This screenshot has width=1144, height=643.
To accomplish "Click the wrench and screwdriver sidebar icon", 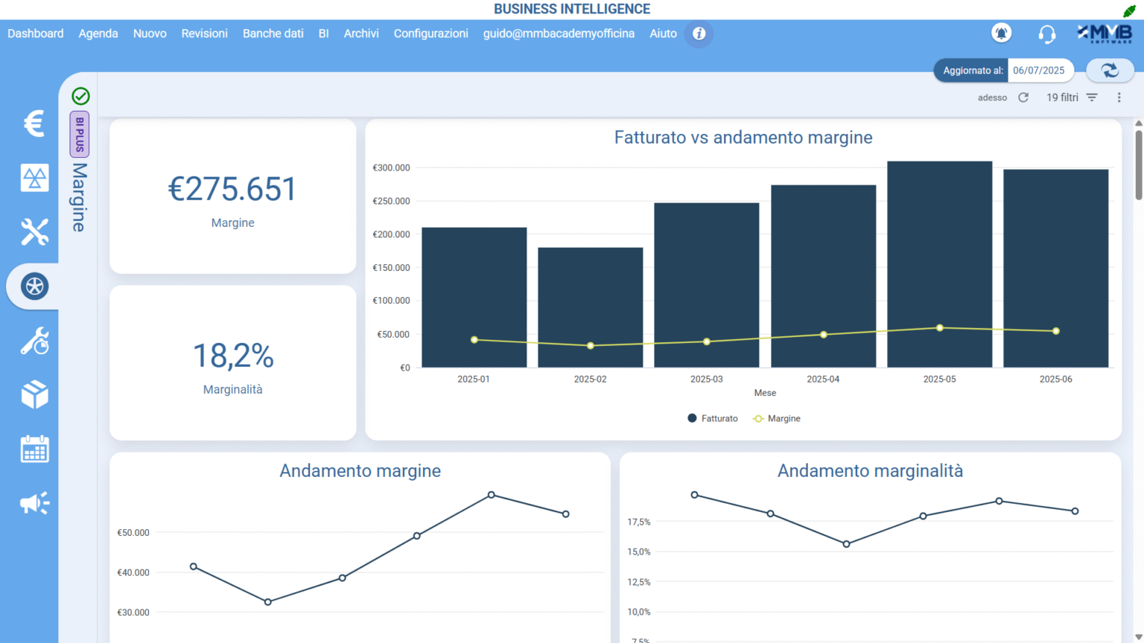I will pos(34,232).
